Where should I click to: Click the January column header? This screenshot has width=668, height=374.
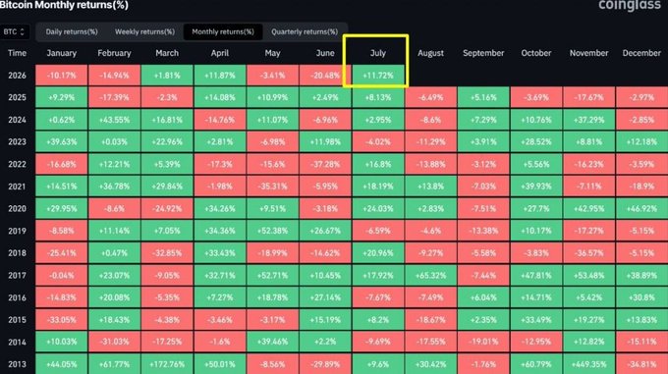[61, 53]
